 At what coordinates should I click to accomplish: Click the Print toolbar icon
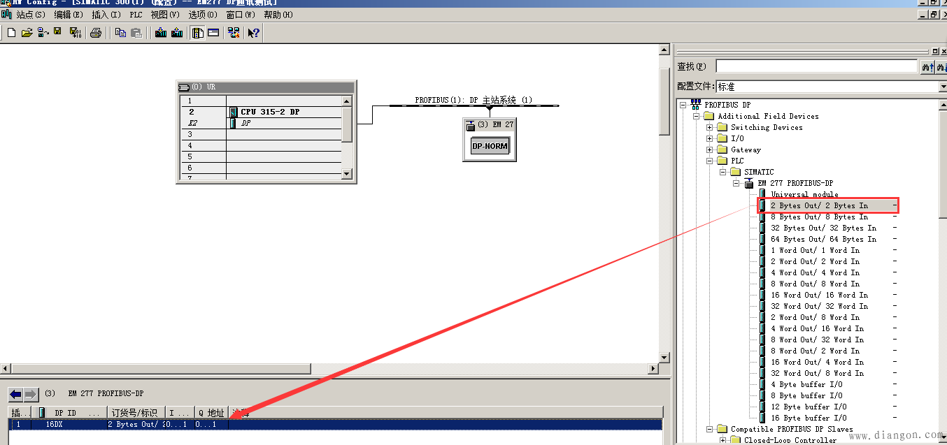click(x=96, y=33)
